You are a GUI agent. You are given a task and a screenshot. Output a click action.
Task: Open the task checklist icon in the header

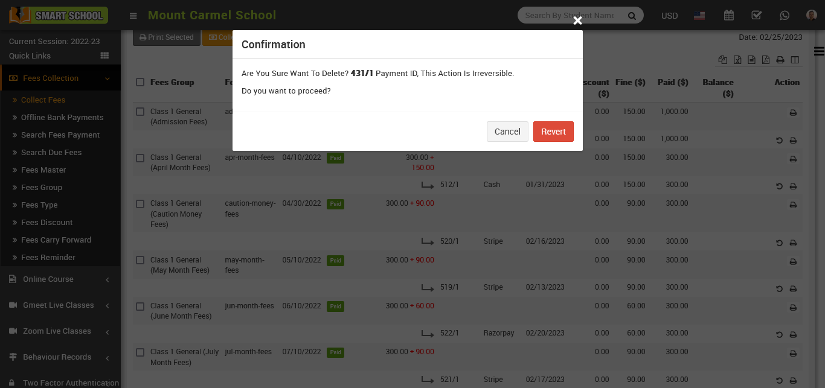pos(756,16)
